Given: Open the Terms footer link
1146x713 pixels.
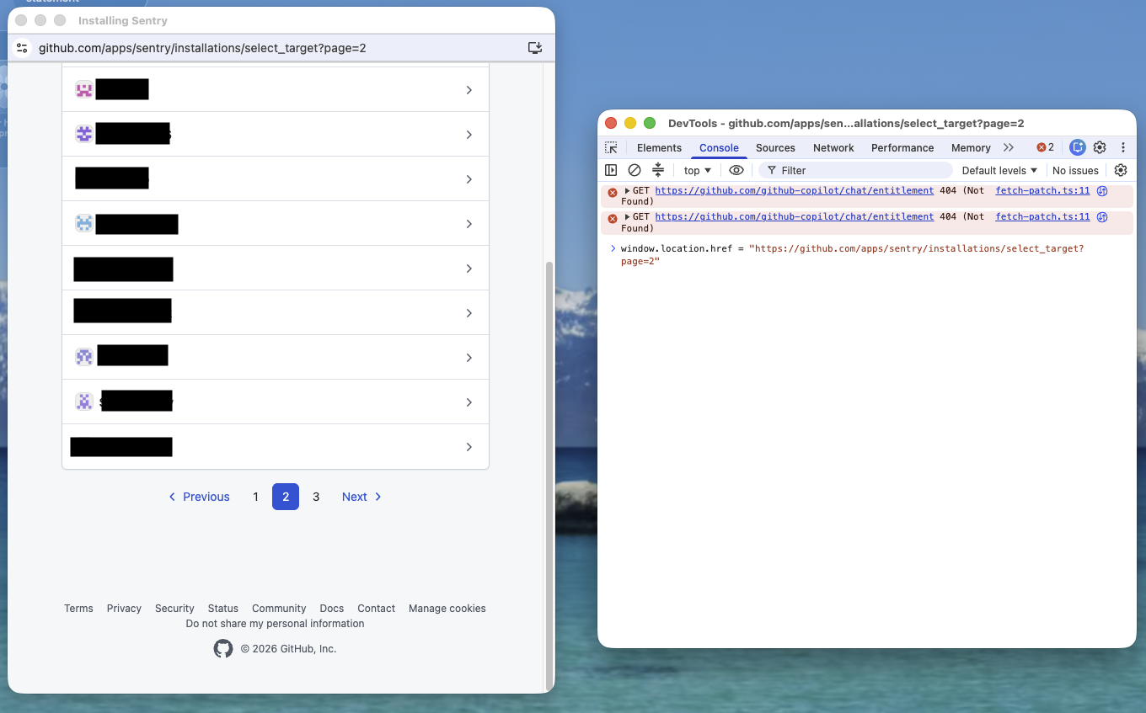Looking at the screenshot, I should [78, 609].
